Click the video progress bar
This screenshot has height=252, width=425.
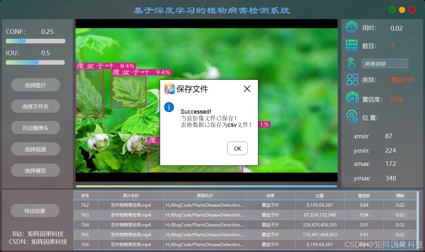[x=206, y=186]
